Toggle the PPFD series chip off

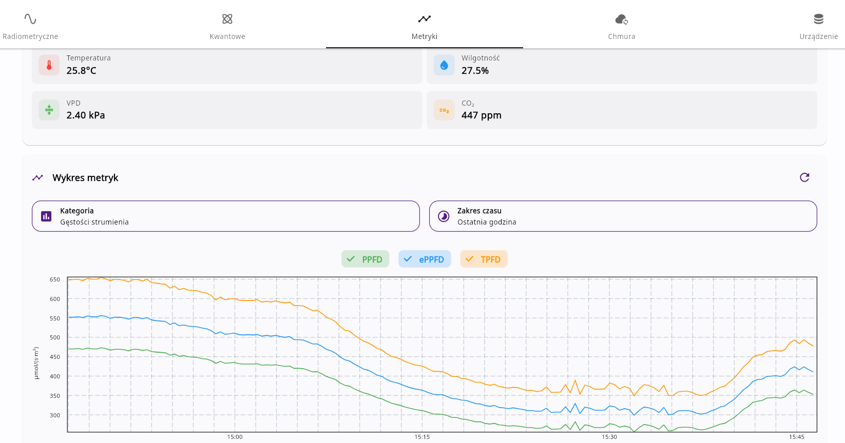[x=365, y=259]
